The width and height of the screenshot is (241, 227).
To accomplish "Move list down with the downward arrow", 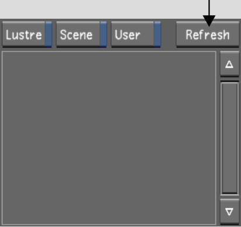I will pos(229,212).
